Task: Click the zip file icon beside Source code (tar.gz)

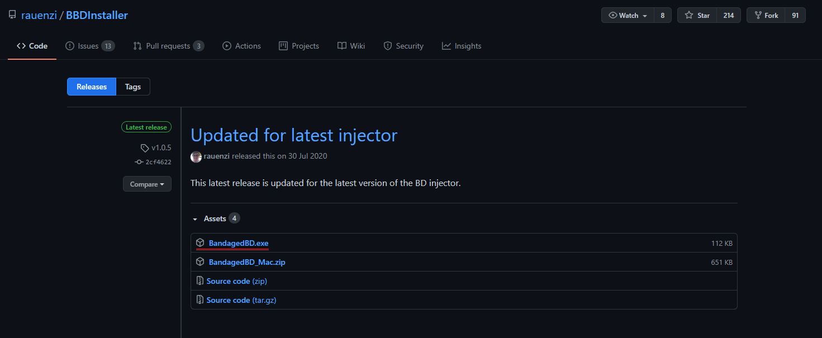Action: coord(199,300)
